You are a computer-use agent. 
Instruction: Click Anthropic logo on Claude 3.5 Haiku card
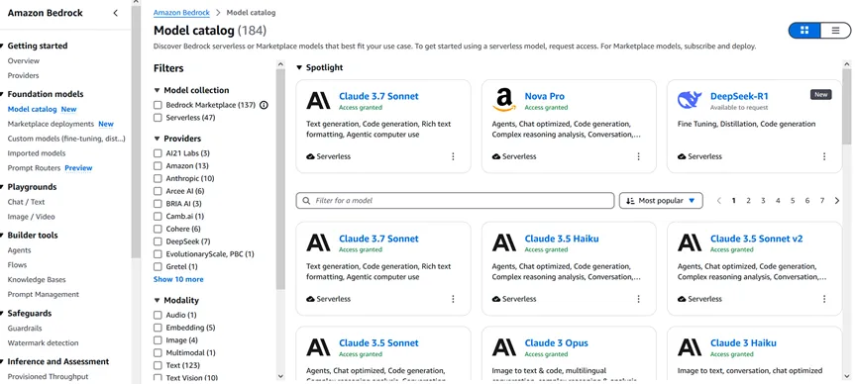click(504, 242)
